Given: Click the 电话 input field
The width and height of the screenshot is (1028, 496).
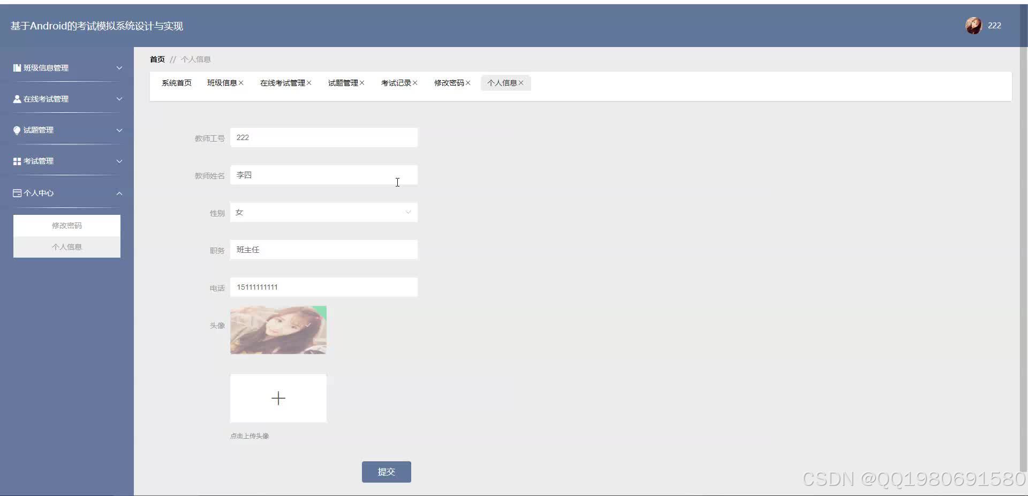Looking at the screenshot, I should pyautogui.click(x=324, y=287).
